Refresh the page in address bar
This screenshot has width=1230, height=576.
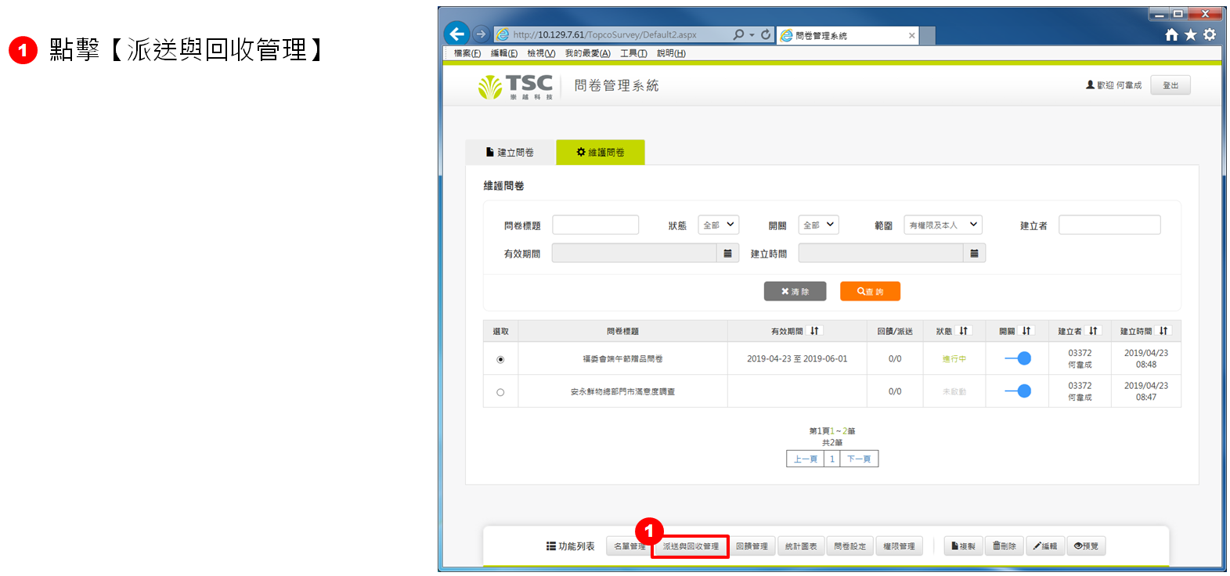766,34
